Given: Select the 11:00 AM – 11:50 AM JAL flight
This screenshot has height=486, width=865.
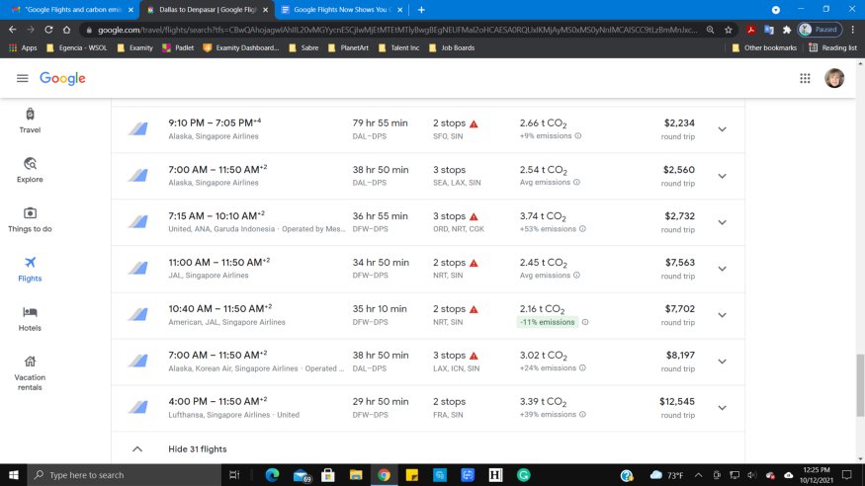Looking at the screenshot, I should coord(427,269).
